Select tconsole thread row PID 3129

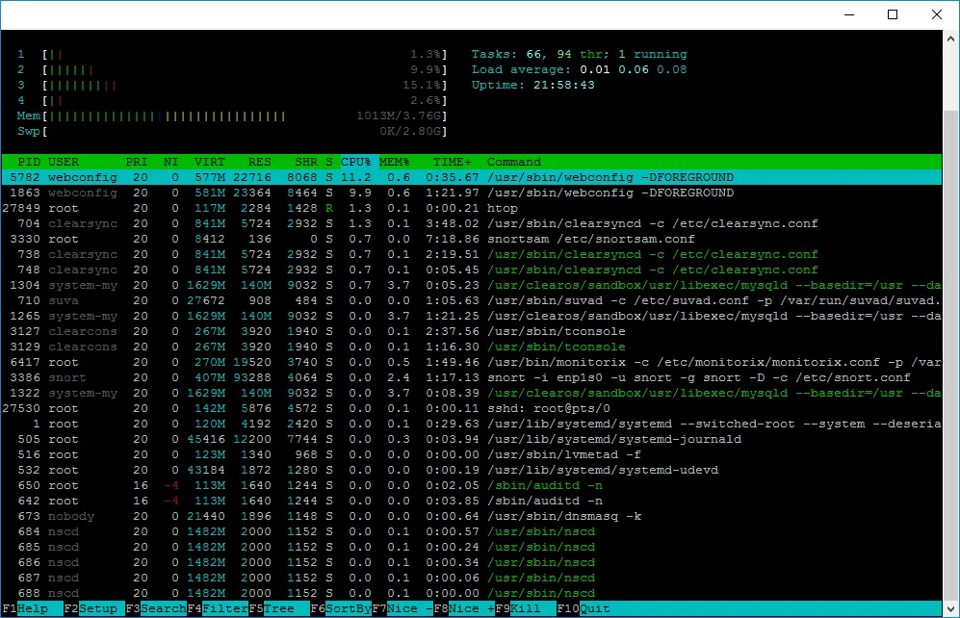point(472,347)
